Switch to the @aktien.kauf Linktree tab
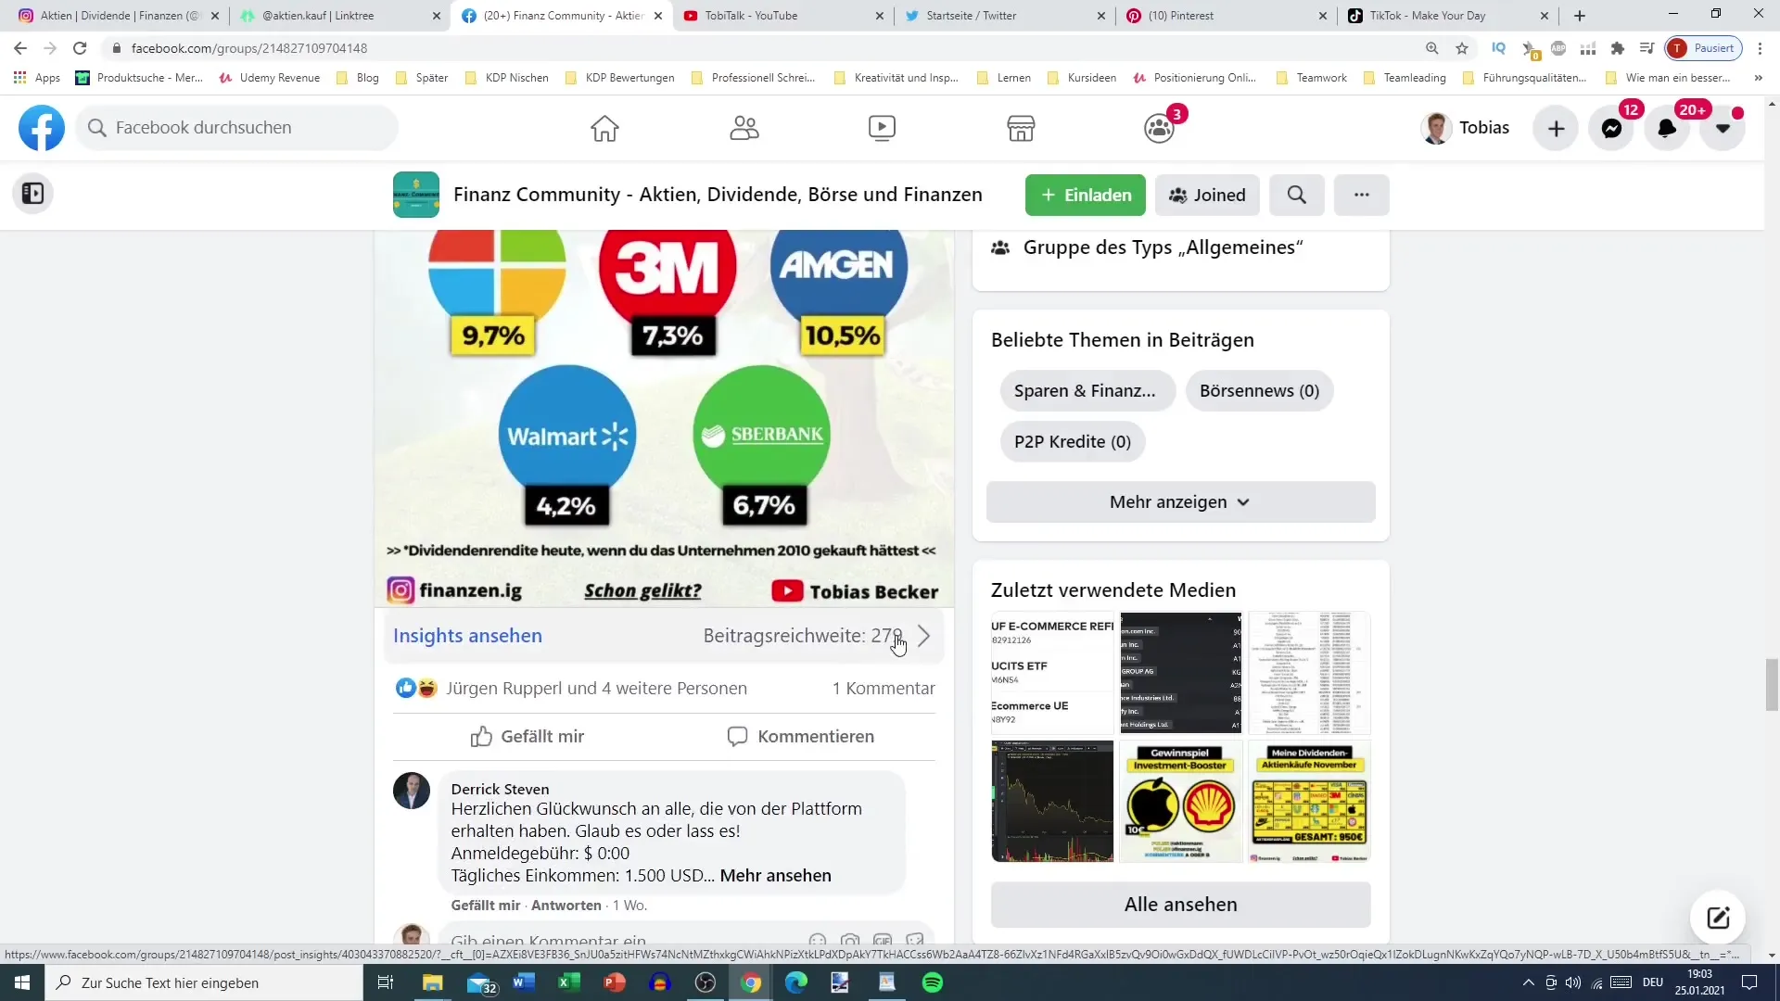The height and width of the screenshot is (1001, 1780). pyautogui.click(x=337, y=16)
